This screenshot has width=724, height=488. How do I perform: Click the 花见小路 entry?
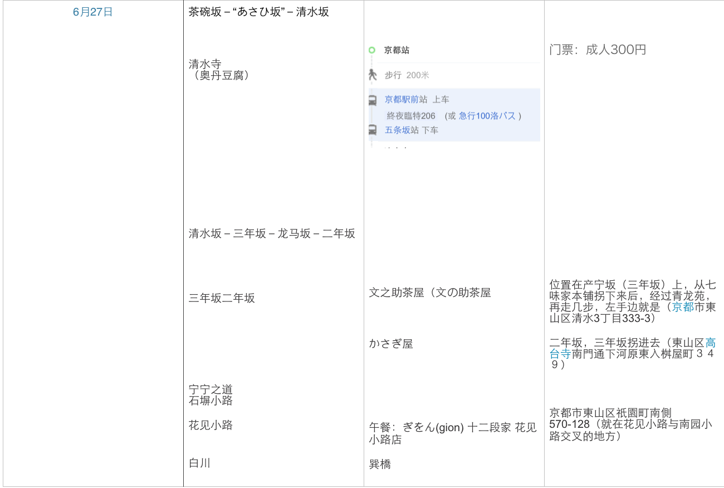(x=211, y=426)
